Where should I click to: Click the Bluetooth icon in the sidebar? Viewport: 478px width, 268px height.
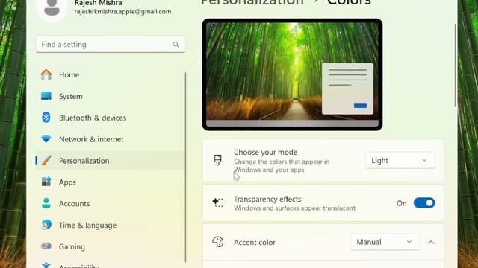(x=46, y=118)
